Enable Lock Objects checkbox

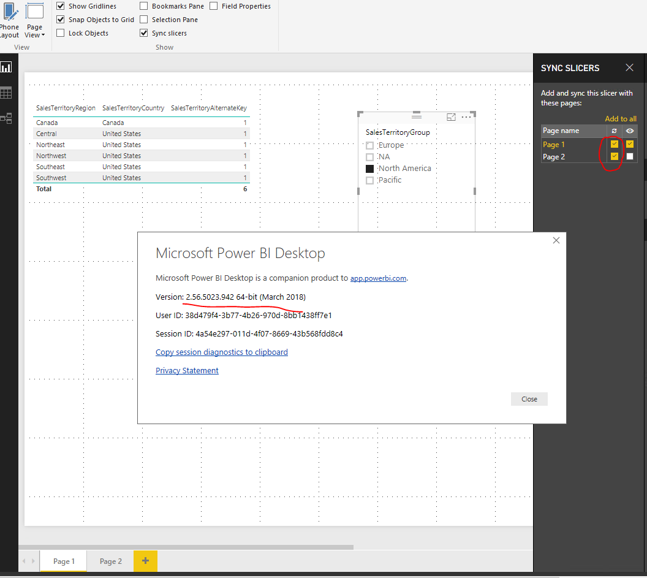coord(61,33)
